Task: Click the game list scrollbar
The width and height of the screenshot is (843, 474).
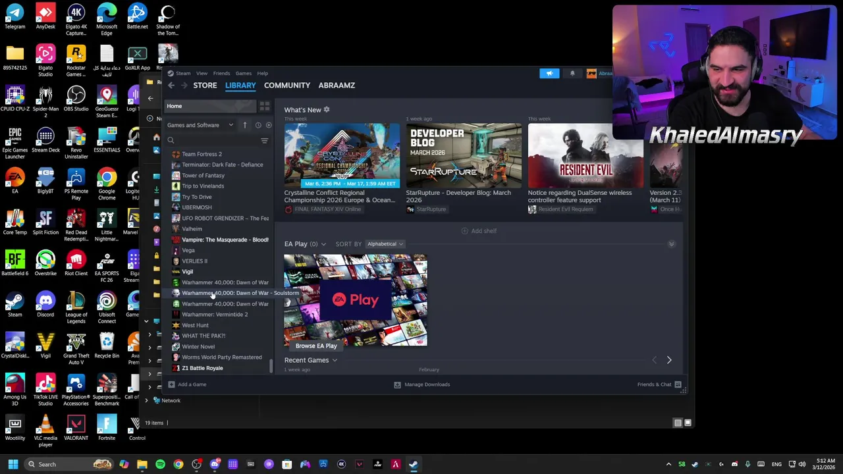Action: pyautogui.click(x=271, y=366)
